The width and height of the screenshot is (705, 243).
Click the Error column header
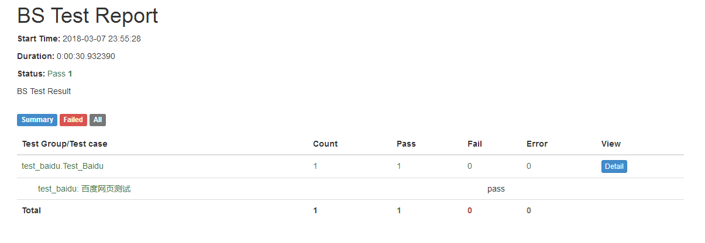pyautogui.click(x=537, y=144)
